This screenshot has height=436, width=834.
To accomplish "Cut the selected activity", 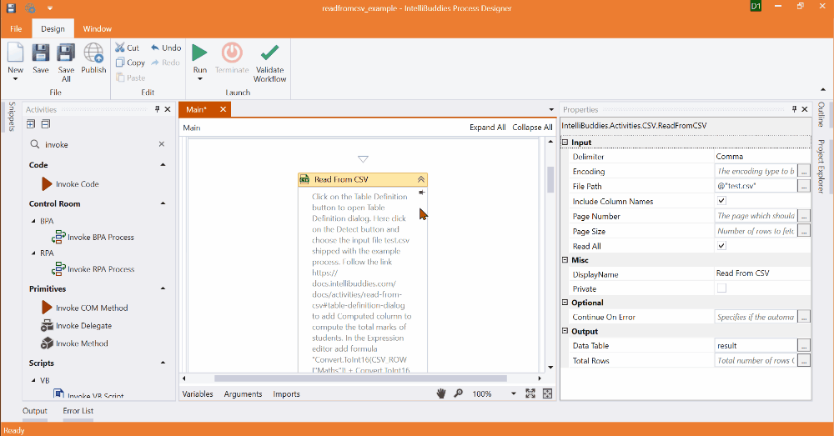I will coord(127,48).
